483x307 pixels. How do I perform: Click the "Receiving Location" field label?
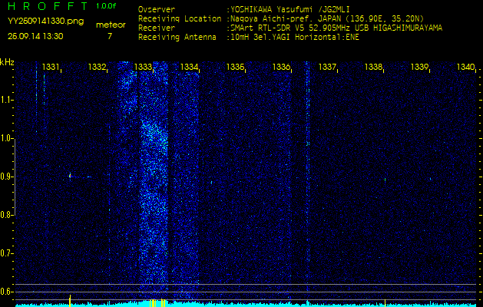(180, 18)
